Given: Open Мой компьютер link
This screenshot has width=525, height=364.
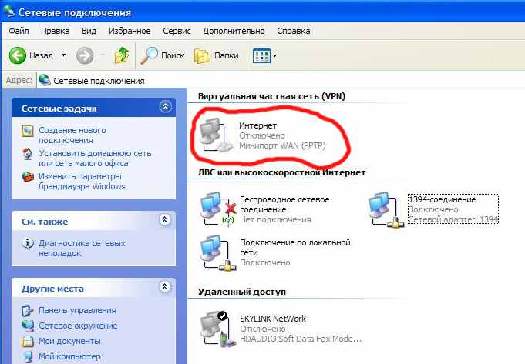Looking at the screenshot, I should click(69, 356).
